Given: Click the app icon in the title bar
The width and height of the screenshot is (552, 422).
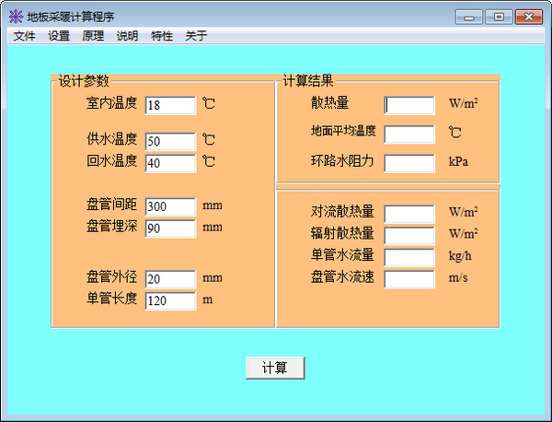Looking at the screenshot, I should click(x=15, y=17).
